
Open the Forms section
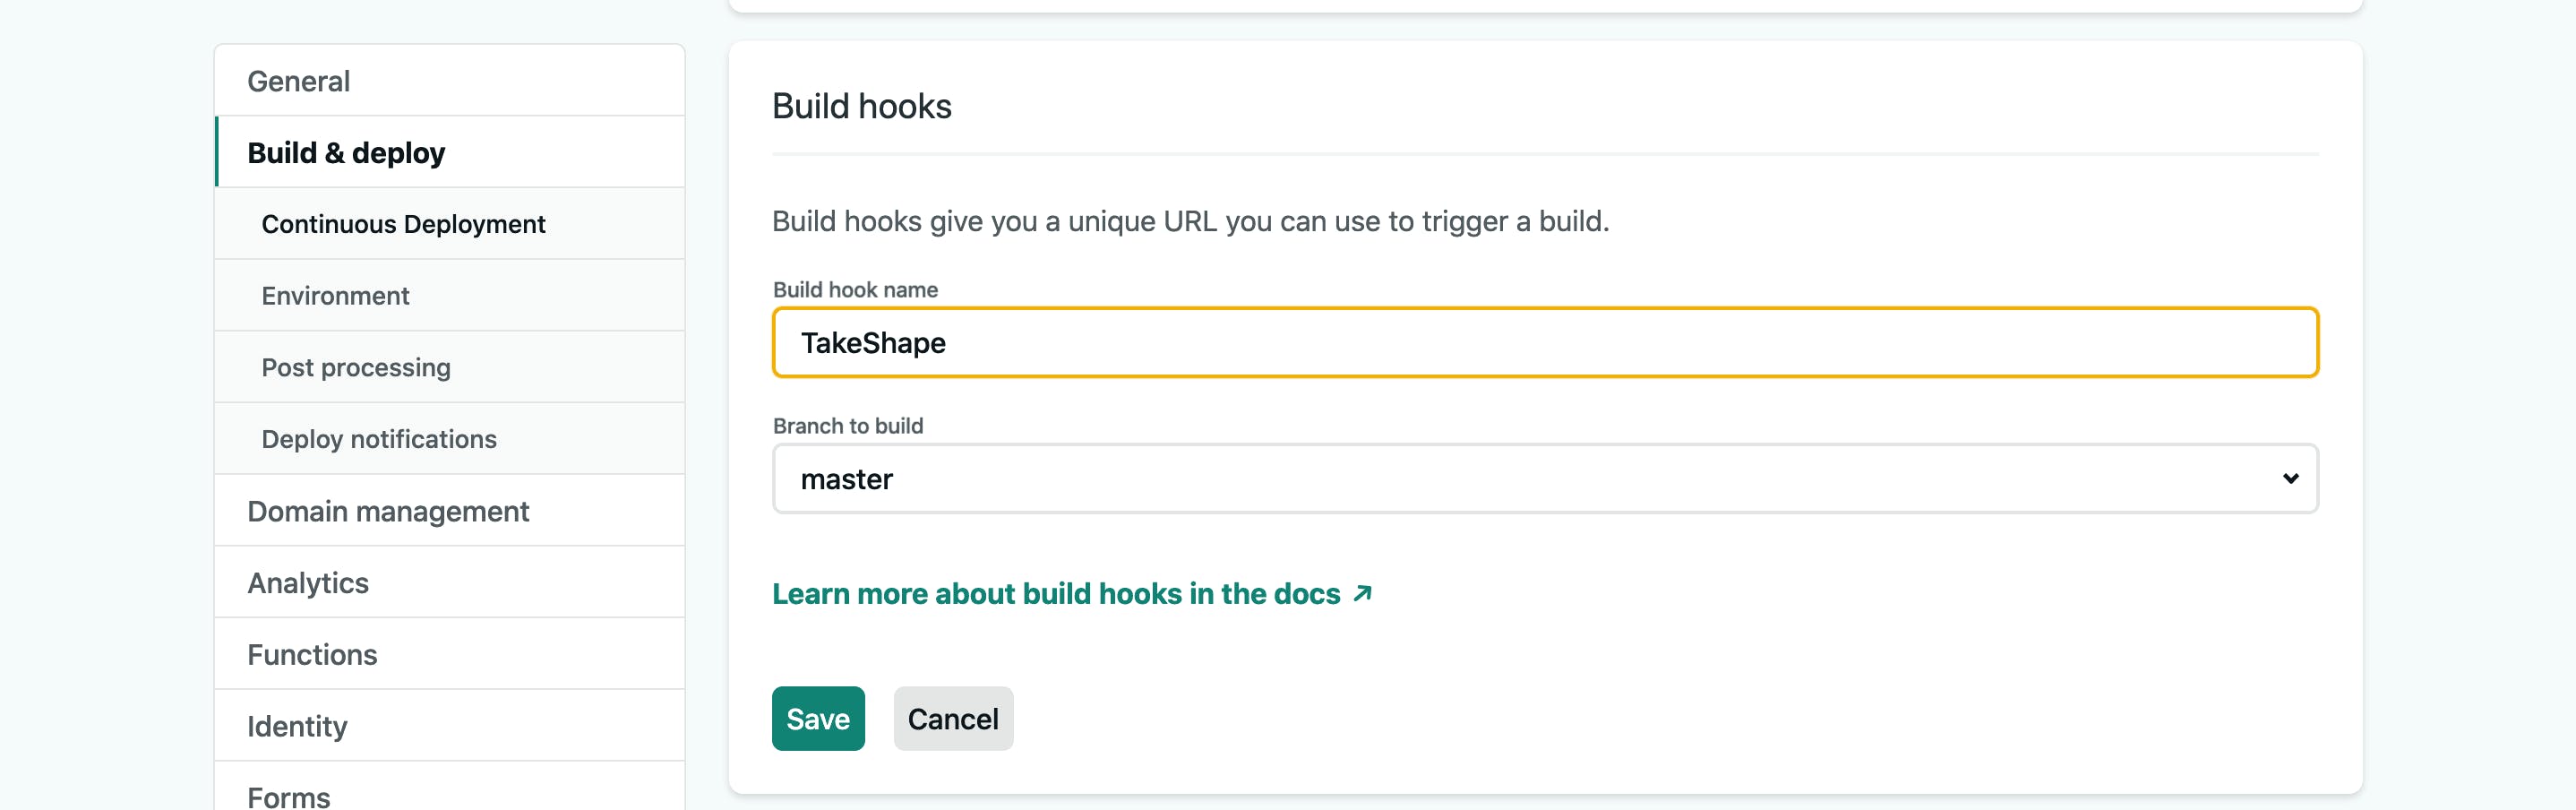449,787
